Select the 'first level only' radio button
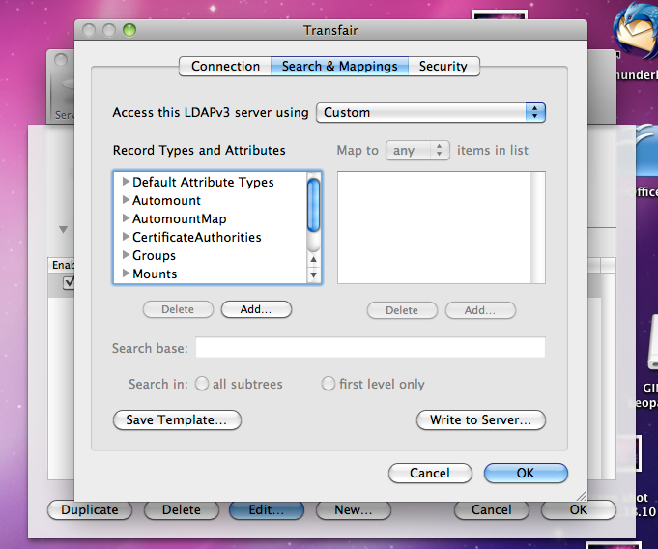The height and width of the screenshot is (549, 658). pyautogui.click(x=329, y=383)
